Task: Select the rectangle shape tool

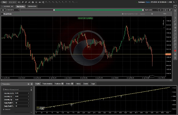Action: click(x=175, y=38)
